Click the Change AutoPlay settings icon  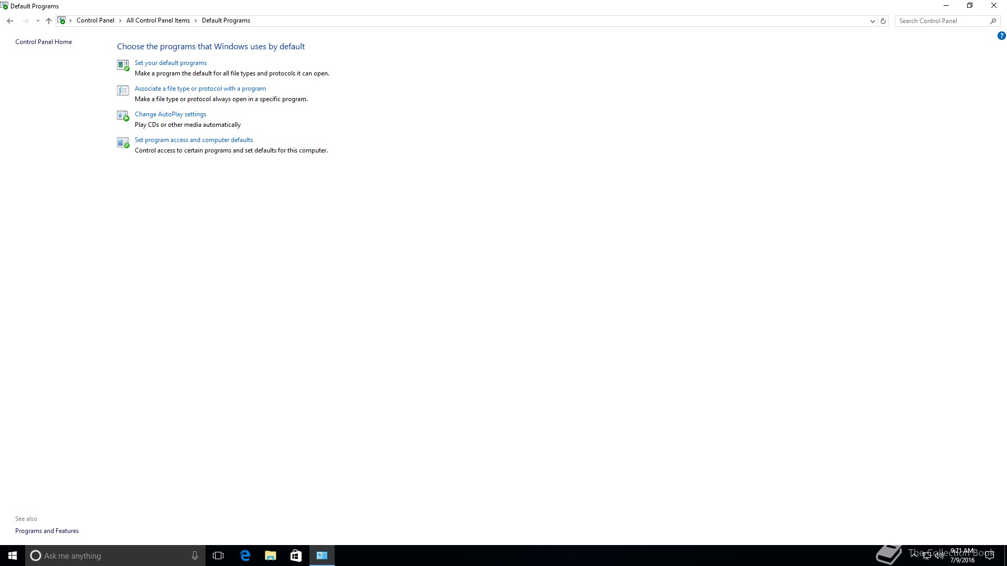click(123, 116)
